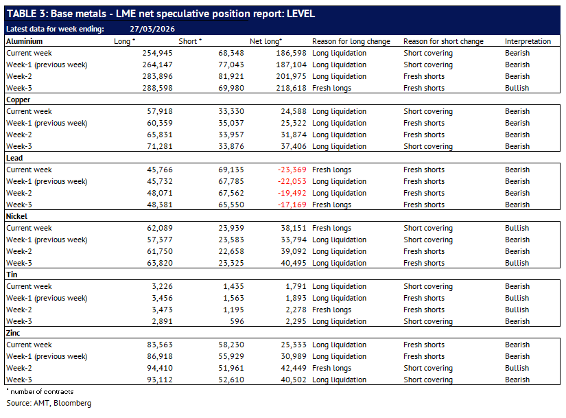Click the Reason for short change header
566x418 pixels.
pyautogui.click(x=443, y=41)
